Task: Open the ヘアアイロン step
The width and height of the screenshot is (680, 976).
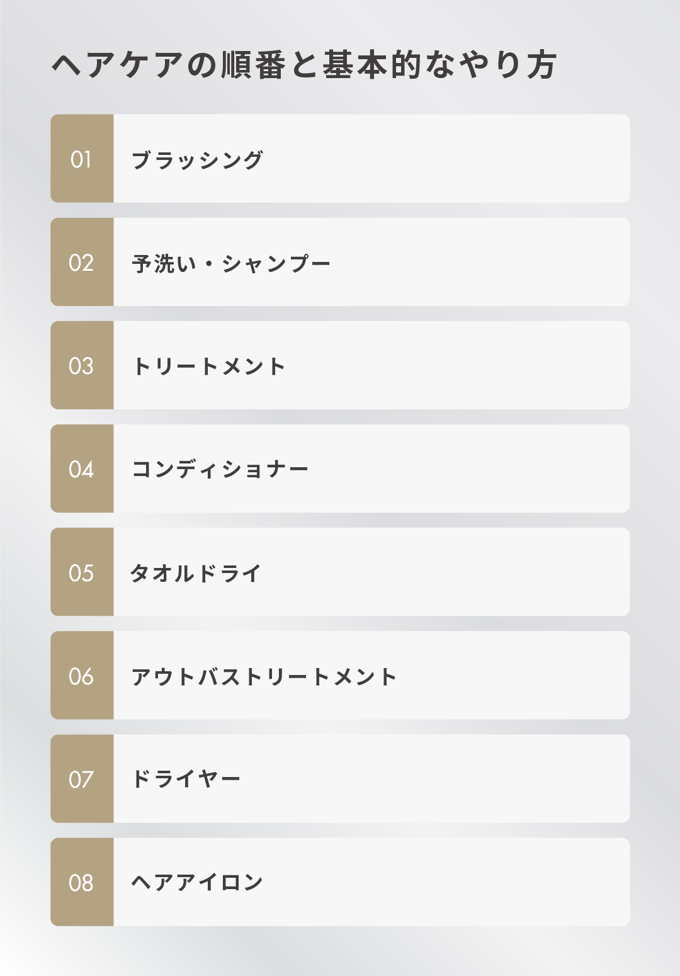Action: point(197,883)
